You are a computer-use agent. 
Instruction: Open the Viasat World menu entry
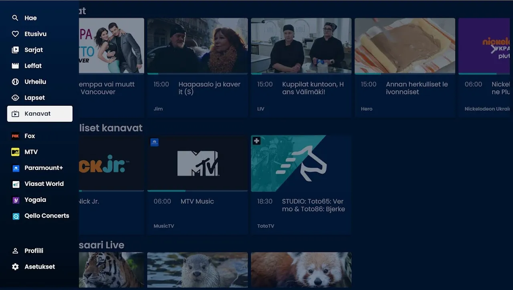40,184
